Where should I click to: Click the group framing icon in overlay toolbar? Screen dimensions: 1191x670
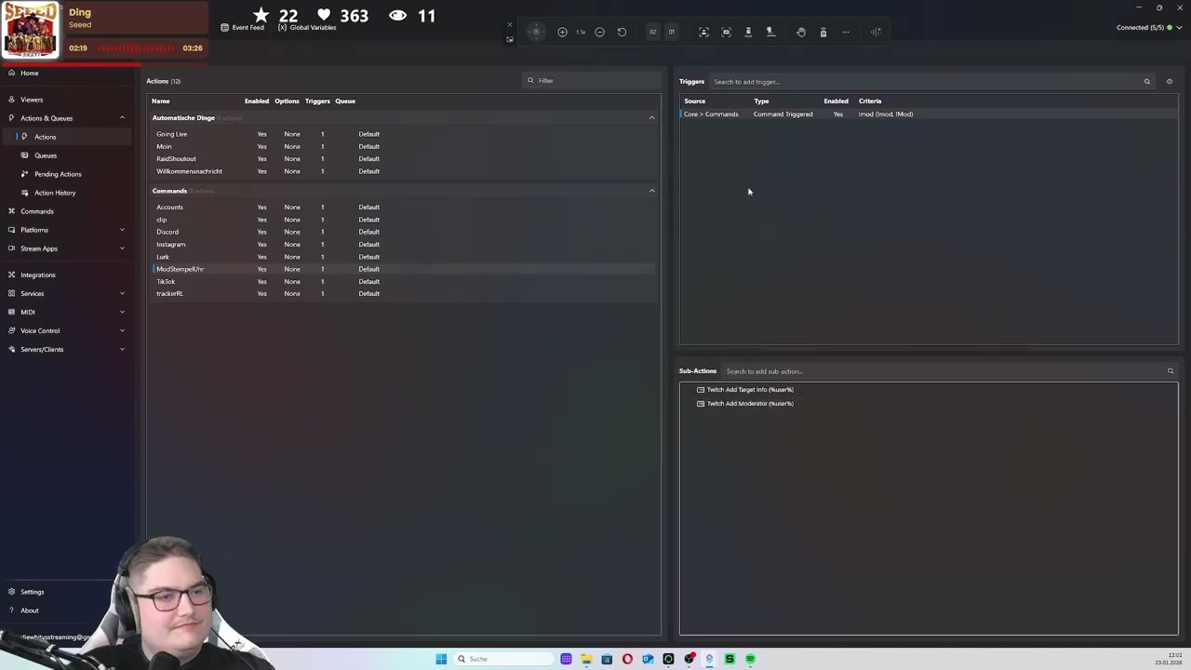726,32
